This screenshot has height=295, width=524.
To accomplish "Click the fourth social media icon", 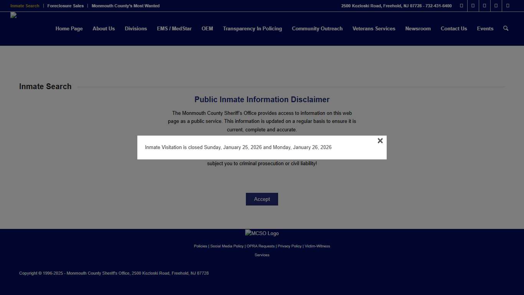I will pyautogui.click(x=496, y=6).
